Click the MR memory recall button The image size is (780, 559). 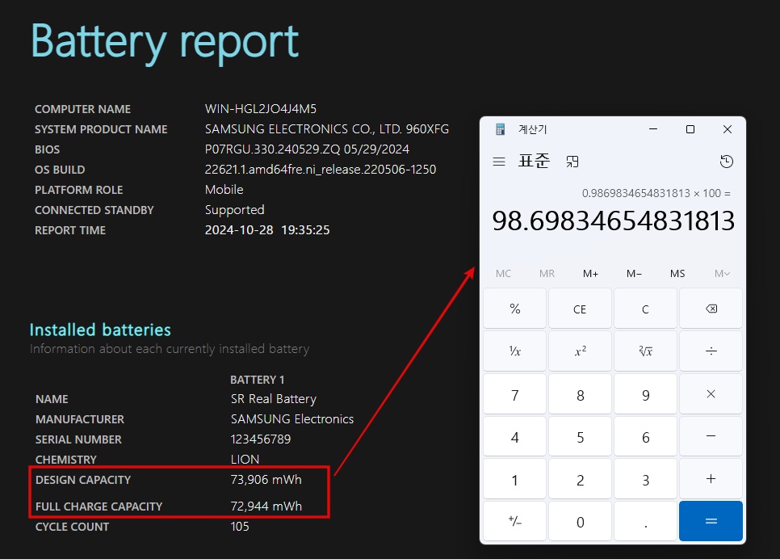[x=547, y=273]
